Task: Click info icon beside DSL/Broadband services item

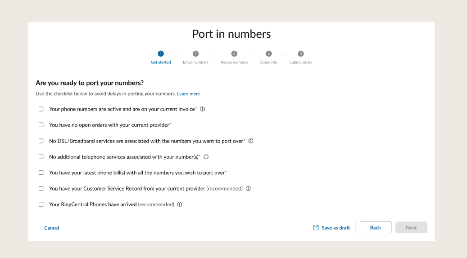Action: tap(251, 141)
